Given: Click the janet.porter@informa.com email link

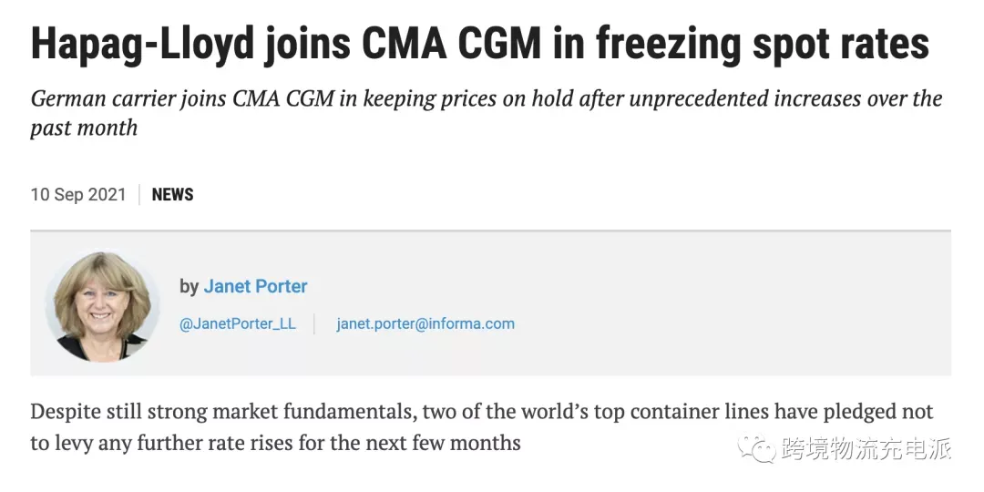Looking at the screenshot, I should click(x=425, y=323).
